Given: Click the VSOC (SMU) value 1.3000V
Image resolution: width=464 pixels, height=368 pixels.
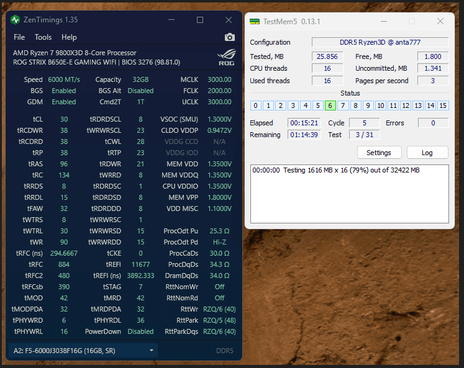Looking at the screenshot, I should coord(219,119).
